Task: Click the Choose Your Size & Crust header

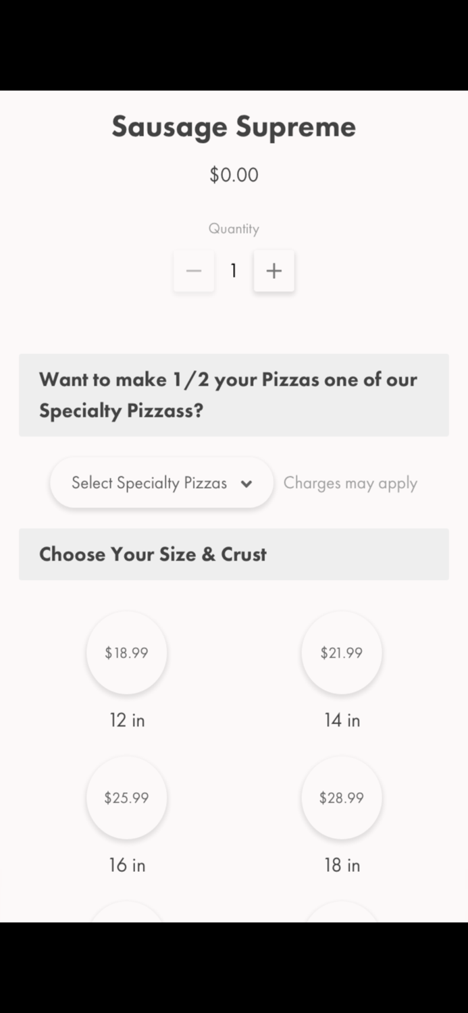Action: point(153,554)
